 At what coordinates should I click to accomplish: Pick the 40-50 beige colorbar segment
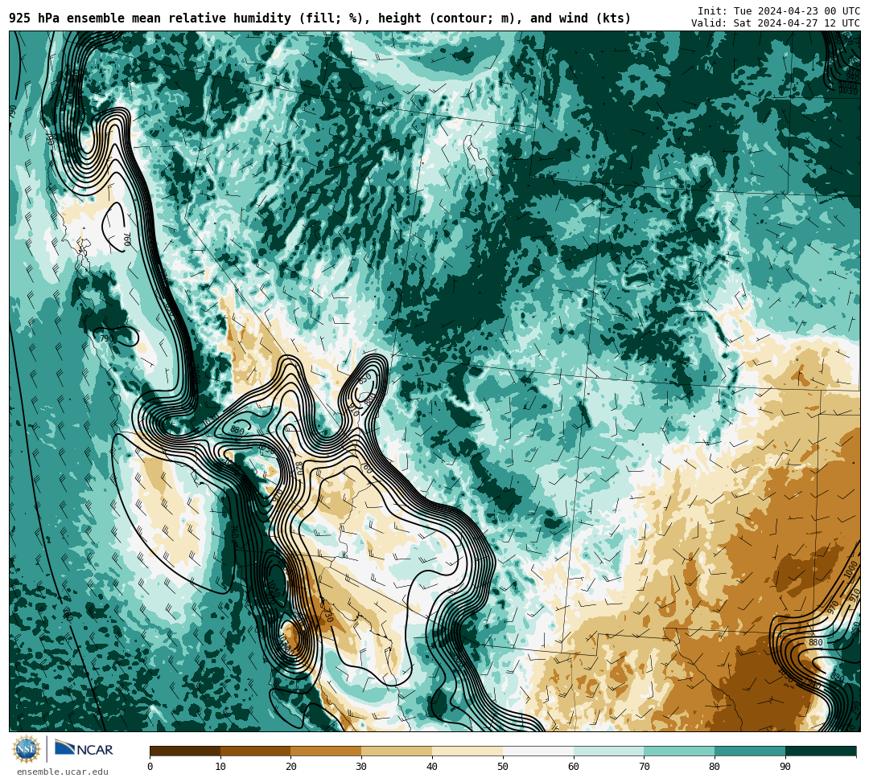(x=467, y=751)
